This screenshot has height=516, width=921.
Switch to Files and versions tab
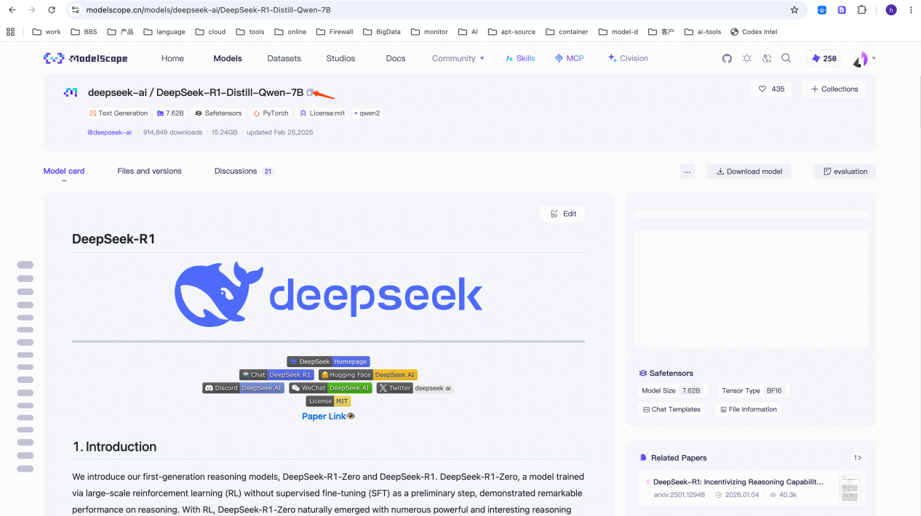149,172
